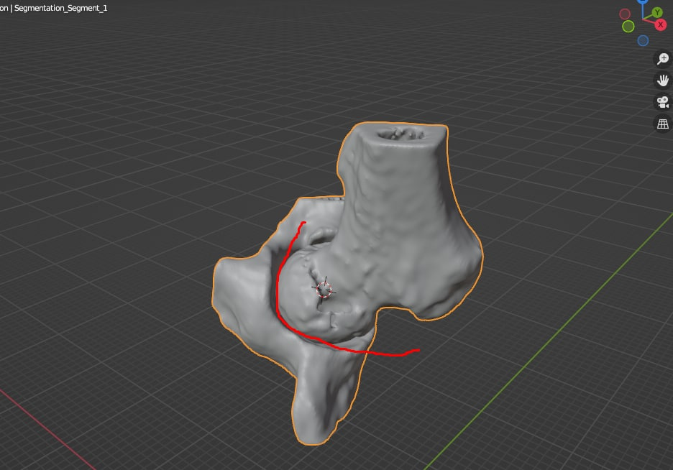Click the 3D cursor on the bone mesh

point(324,290)
